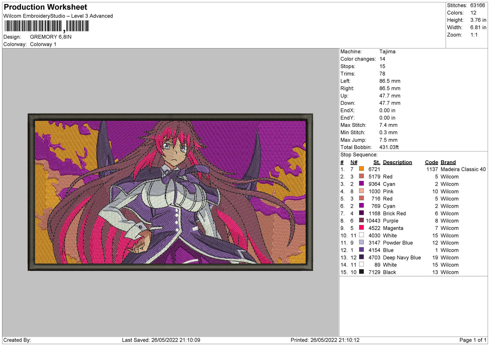Viewport: 490px width, 346px height.
Task: Click the White swatch for stop 10
Action: pos(361,235)
